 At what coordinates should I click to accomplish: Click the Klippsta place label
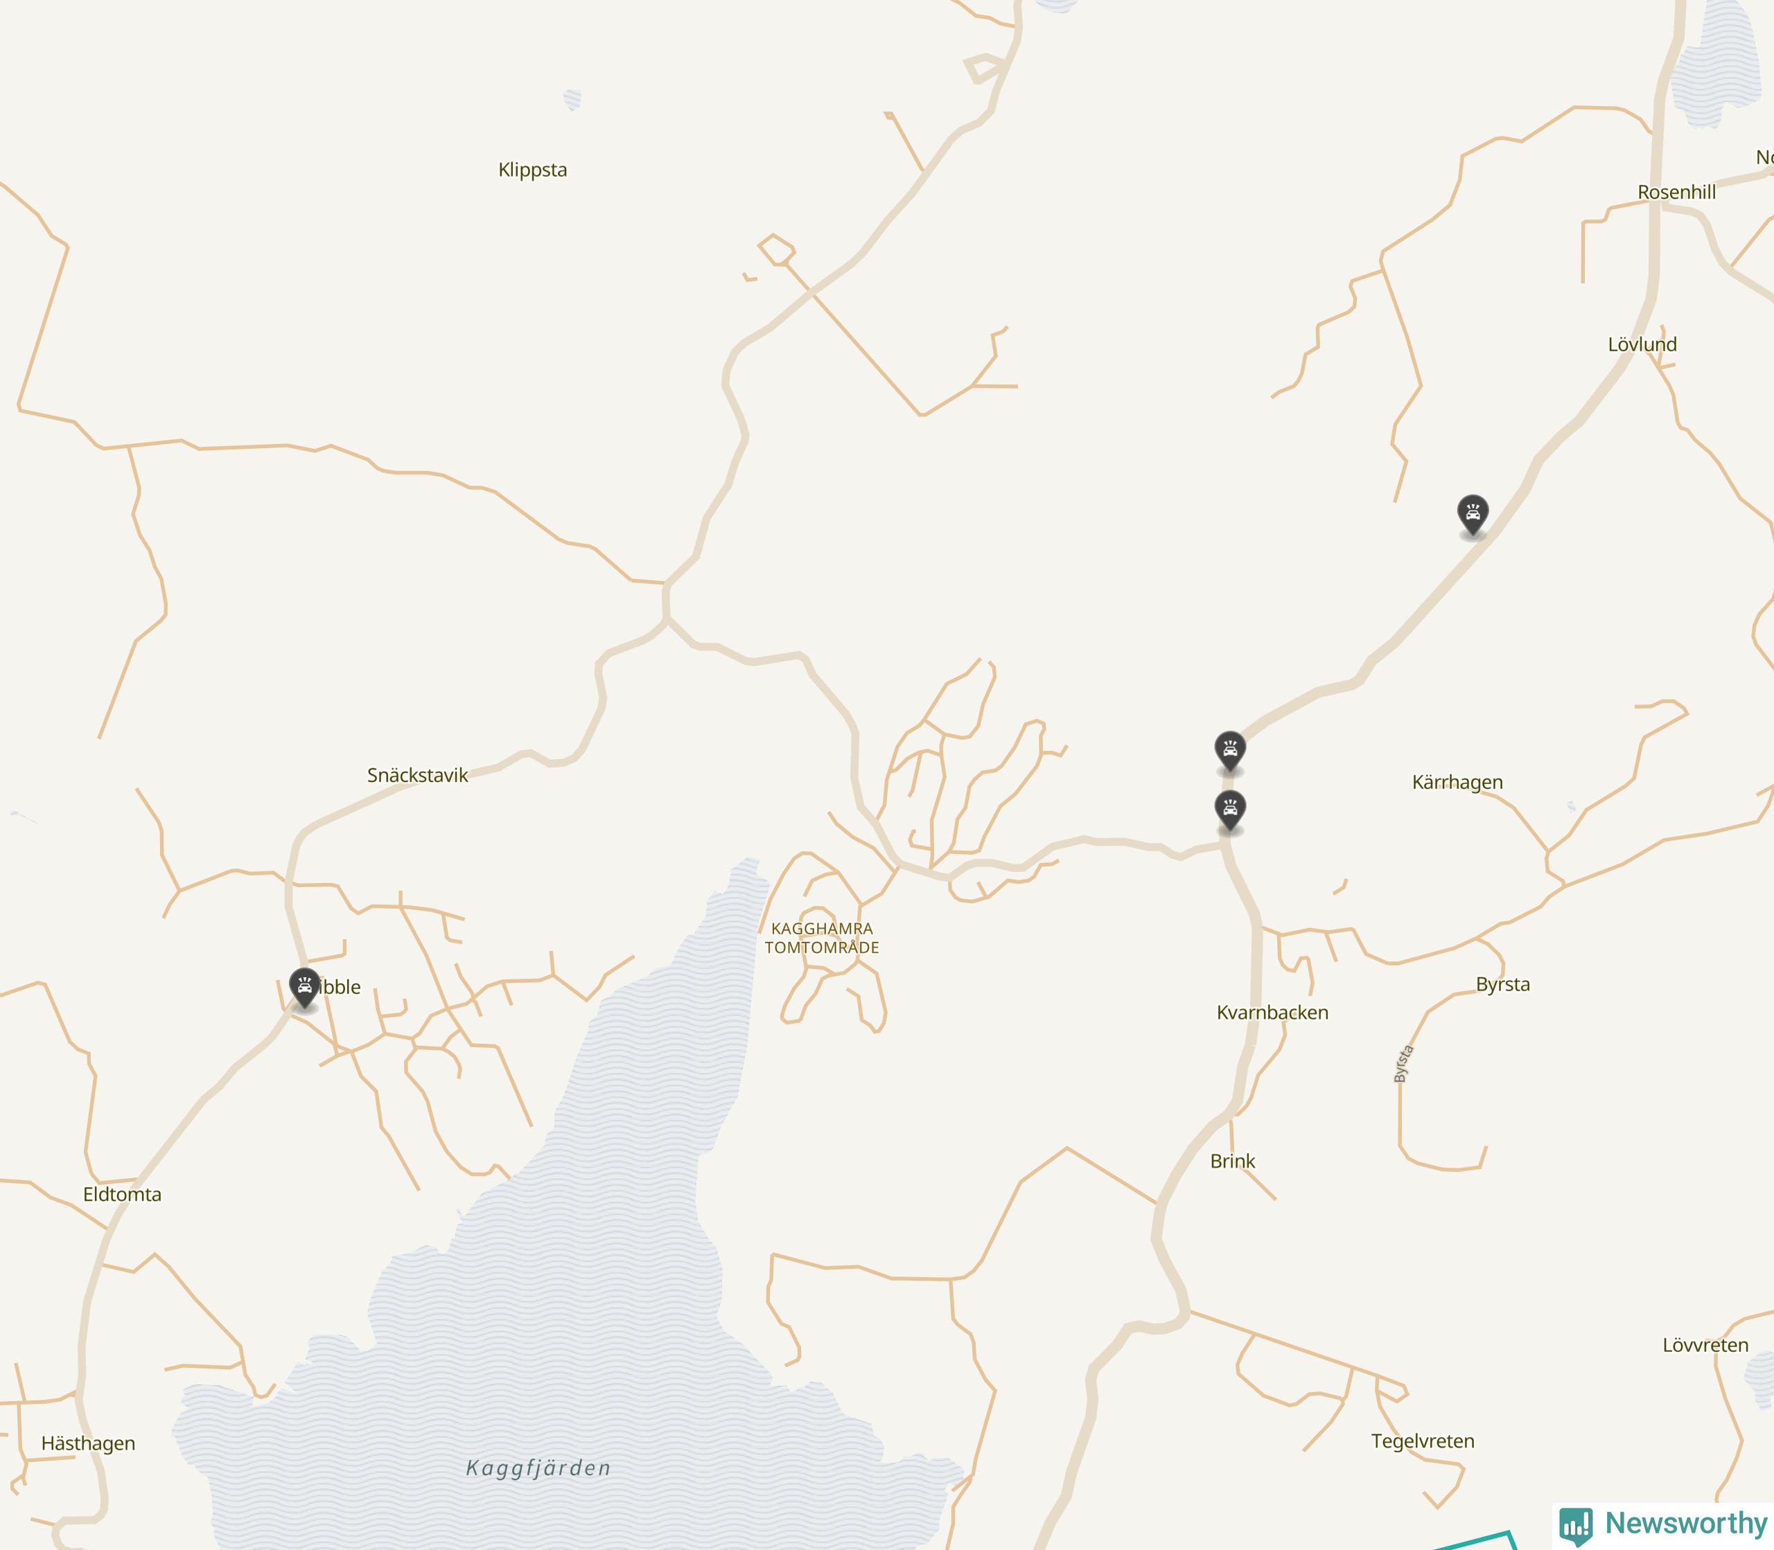pos(532,170)
